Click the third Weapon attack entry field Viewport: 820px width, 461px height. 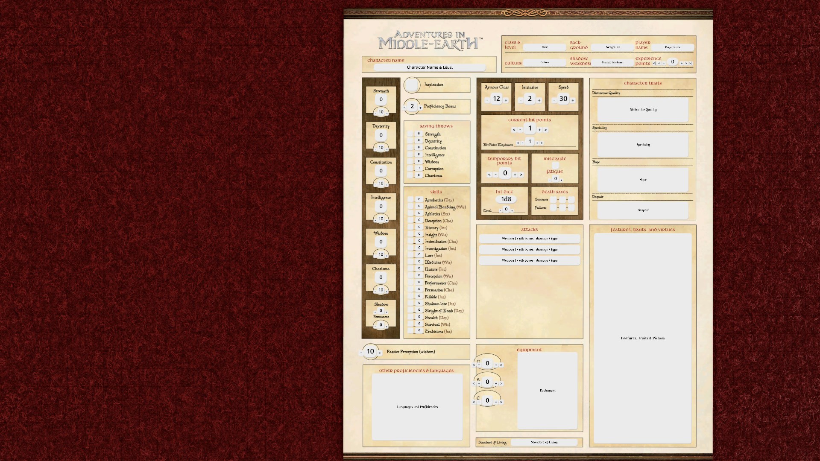click(530, 260)
